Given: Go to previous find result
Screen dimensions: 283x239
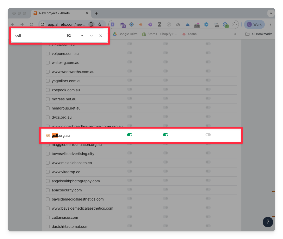Looking at the screenshot, I should pyautogui.click(x=82, y=36).
